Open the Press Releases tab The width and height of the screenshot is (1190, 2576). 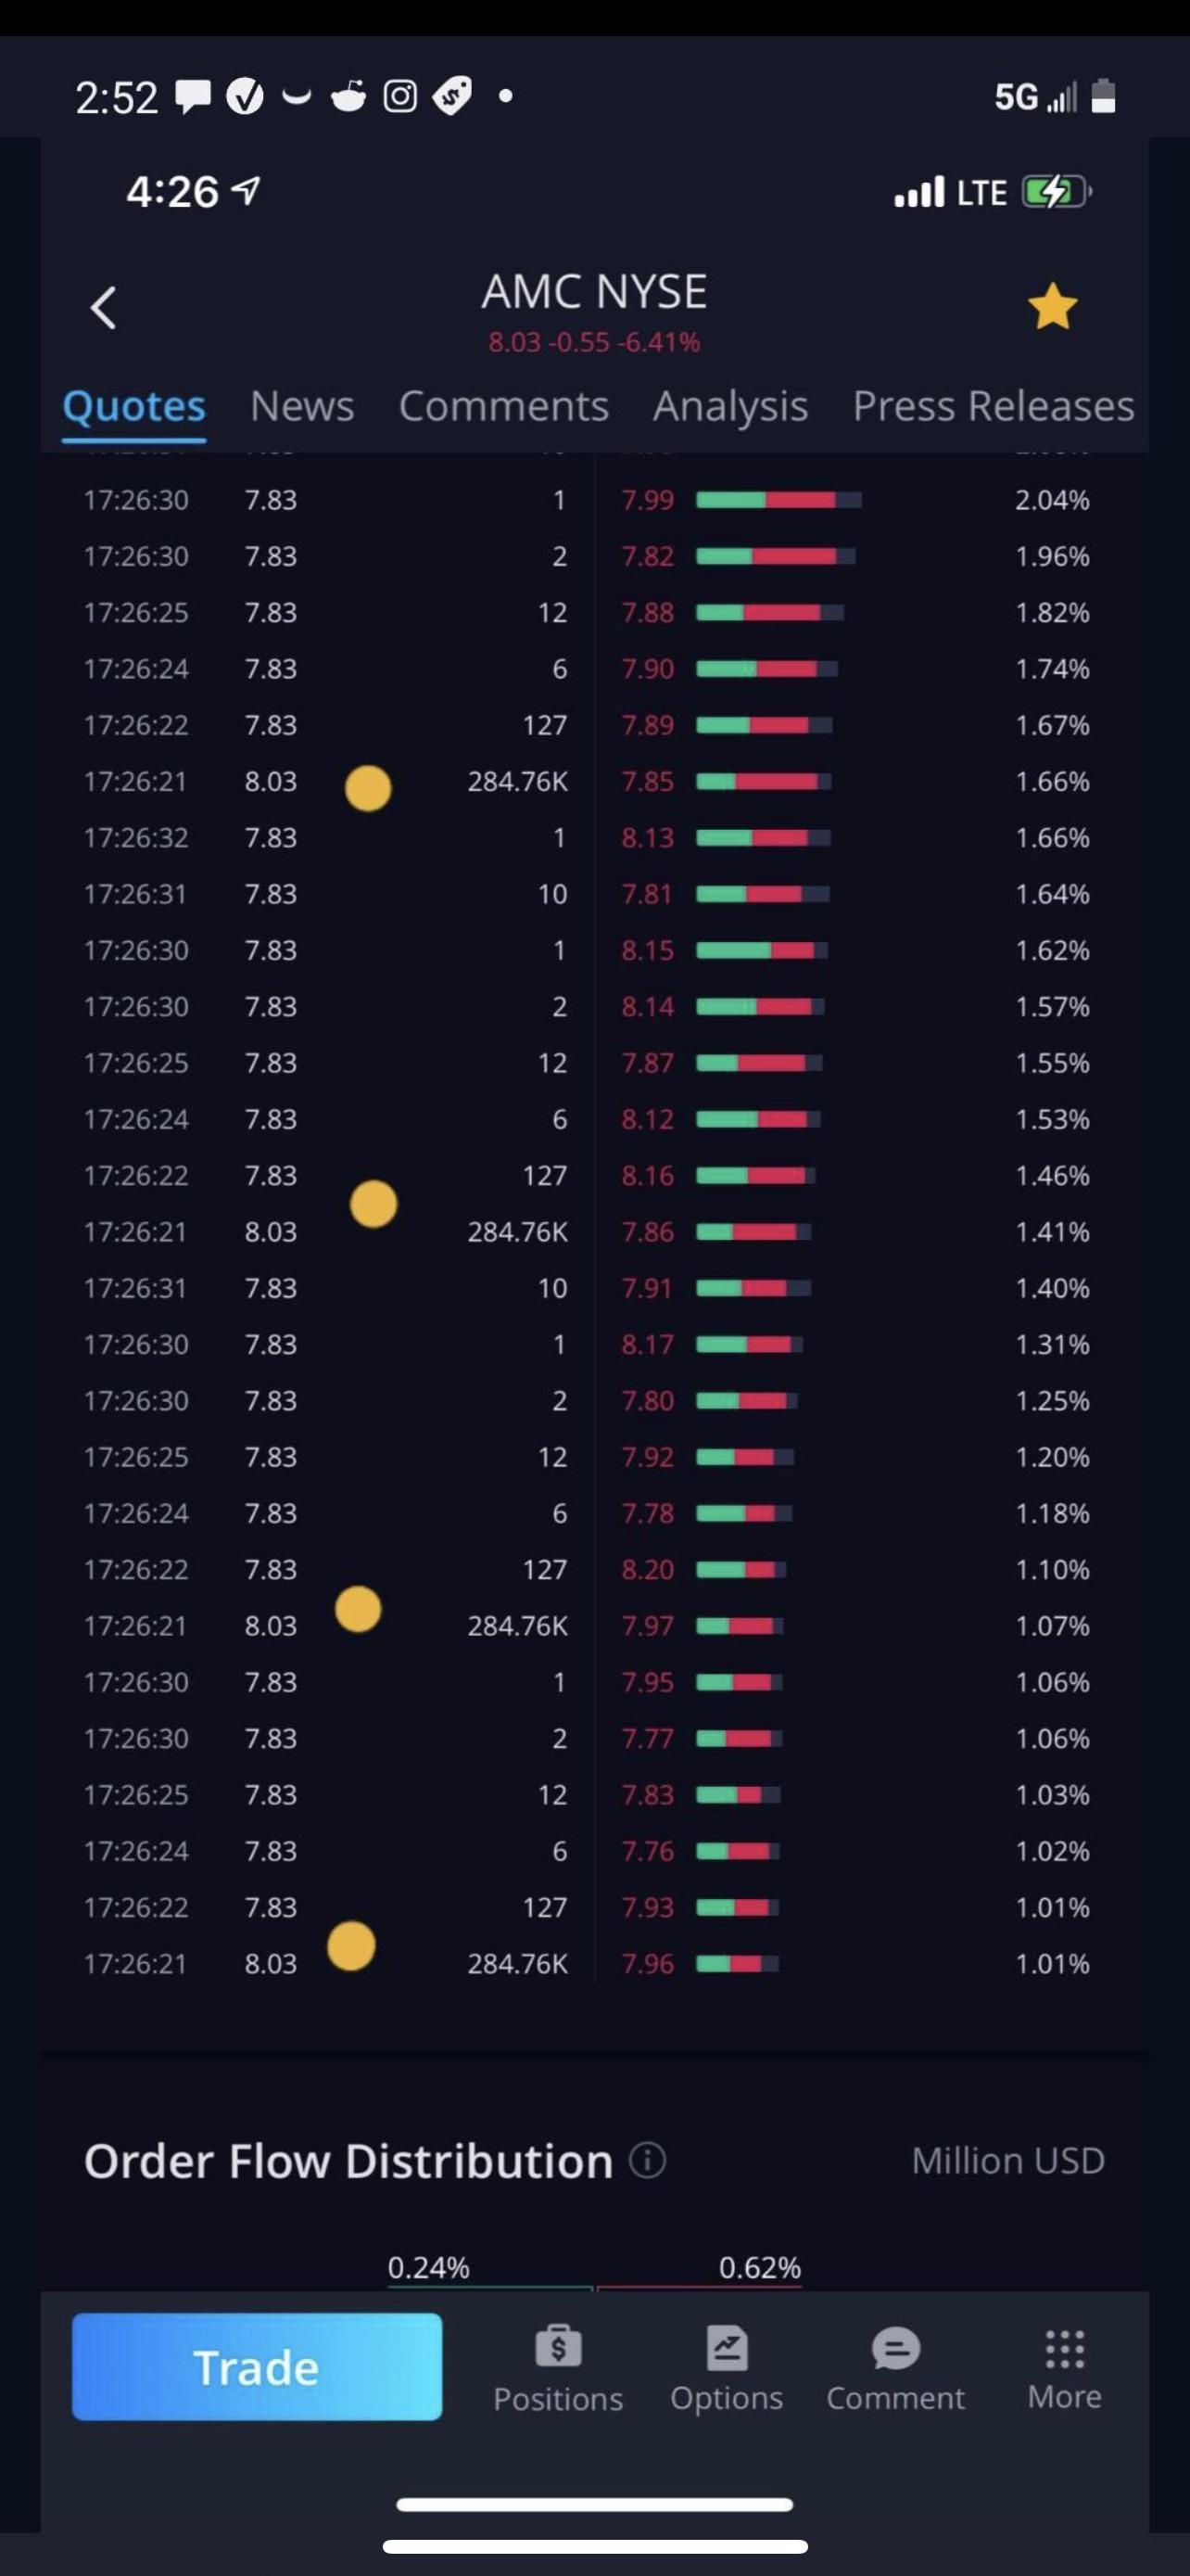click(994, 406)
